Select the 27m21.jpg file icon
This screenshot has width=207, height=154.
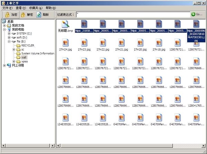coord(121,43)
